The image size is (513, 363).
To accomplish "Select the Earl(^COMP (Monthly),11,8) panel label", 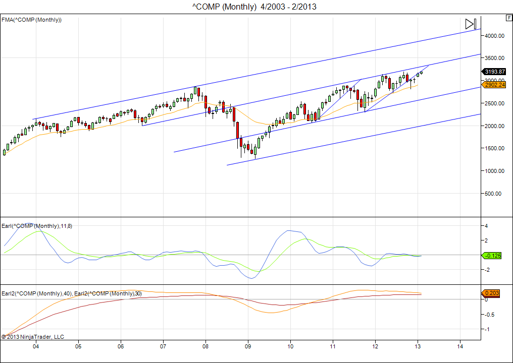I will coord(37,226).
